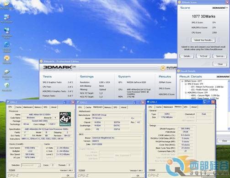The width and height of the screenshot is (230, 178).
Task: Click the CPU-Z title icon in Memory window
Action: tap(148, 102)
